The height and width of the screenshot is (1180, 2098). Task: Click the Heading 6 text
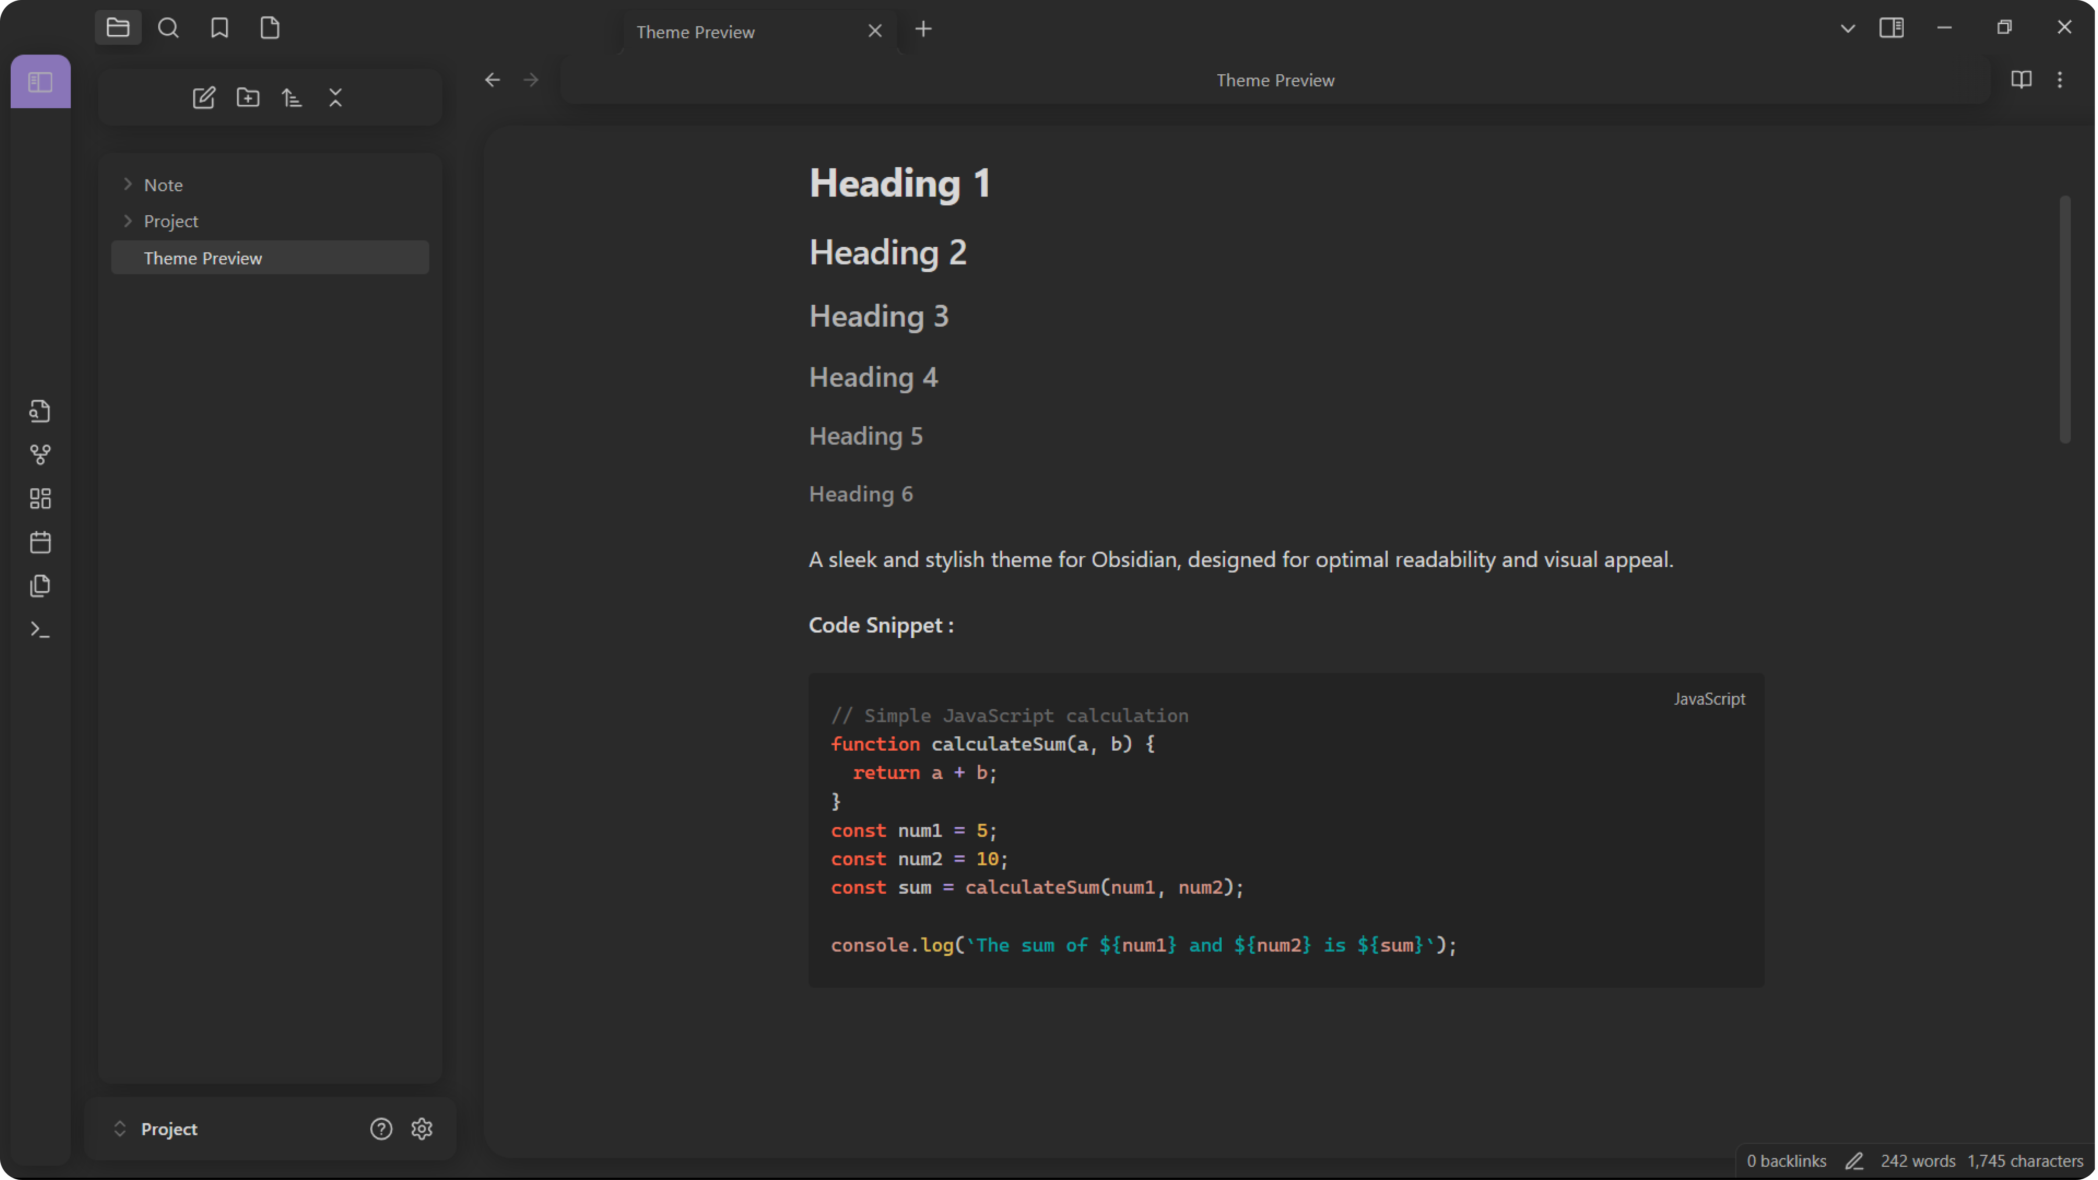tap(861, 494)
